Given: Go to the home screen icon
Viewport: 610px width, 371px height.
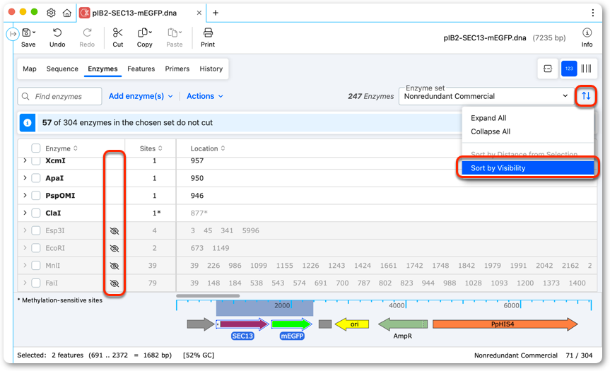Looking at the screenshot, I should (67, 13).
